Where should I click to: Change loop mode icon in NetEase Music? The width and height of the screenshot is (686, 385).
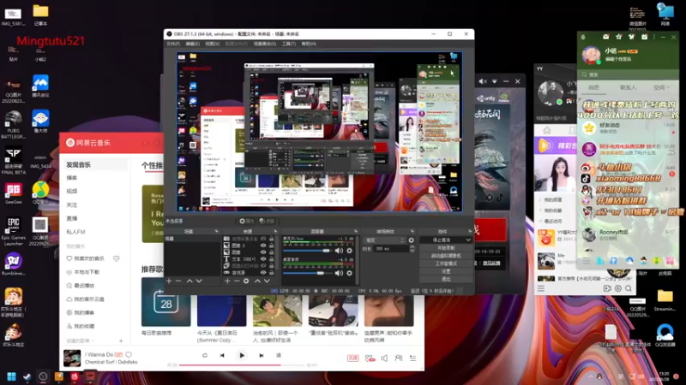click(x=205, y=355)
